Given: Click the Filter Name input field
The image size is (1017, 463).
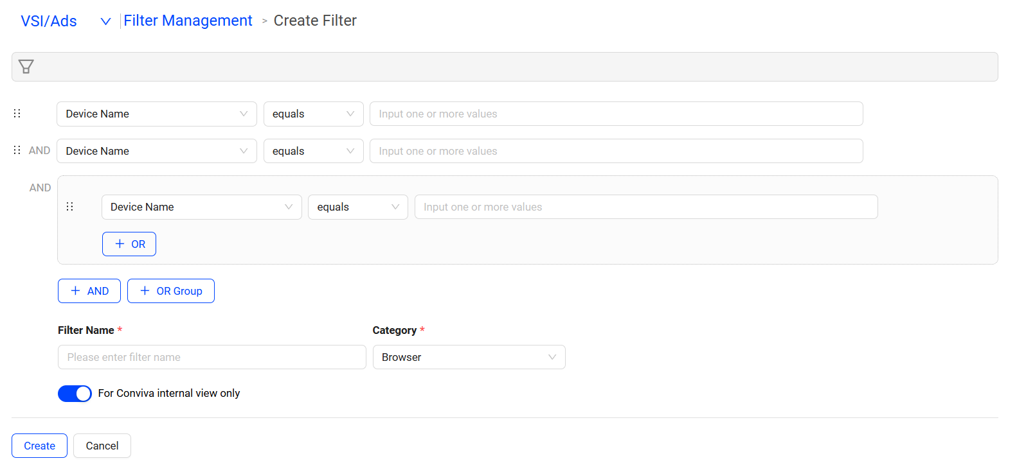Looking at the screenshot, I should (212, 358).
